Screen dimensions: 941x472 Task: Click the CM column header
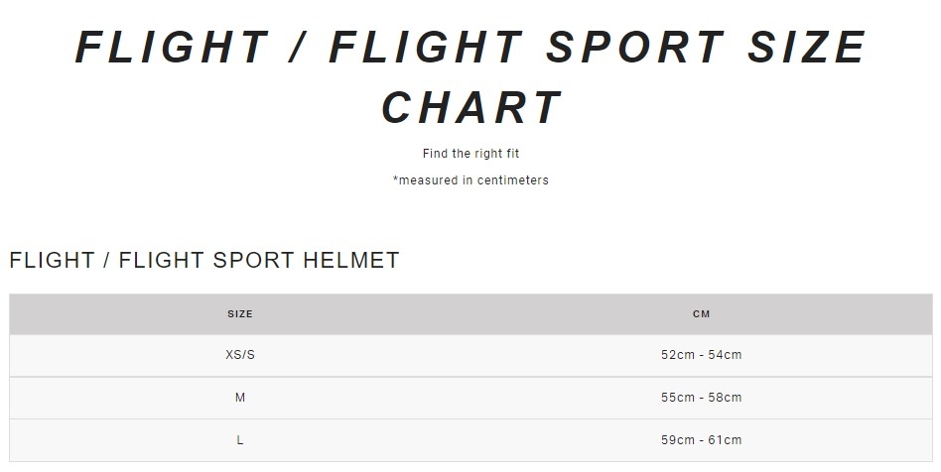[701, 314]
